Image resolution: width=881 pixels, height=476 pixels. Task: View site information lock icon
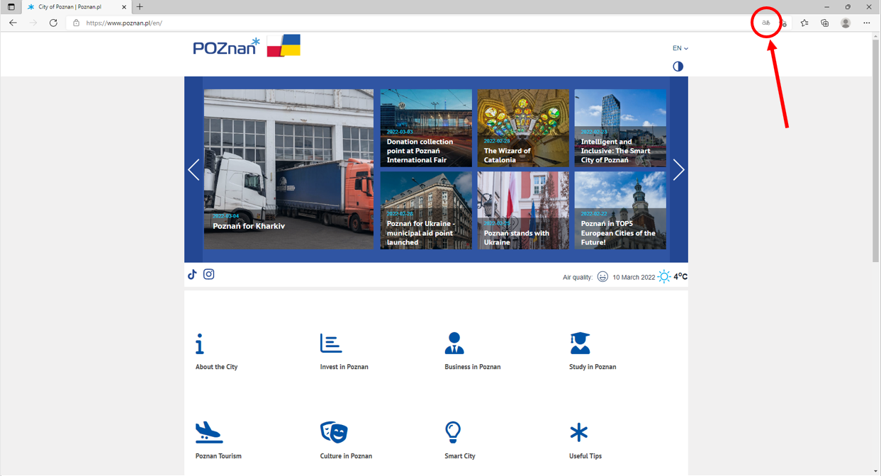coord(77,23)
